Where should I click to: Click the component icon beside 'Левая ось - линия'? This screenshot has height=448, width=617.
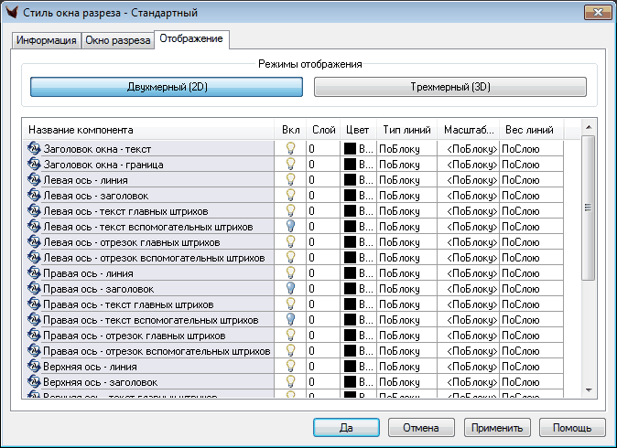tap(35, 179)
